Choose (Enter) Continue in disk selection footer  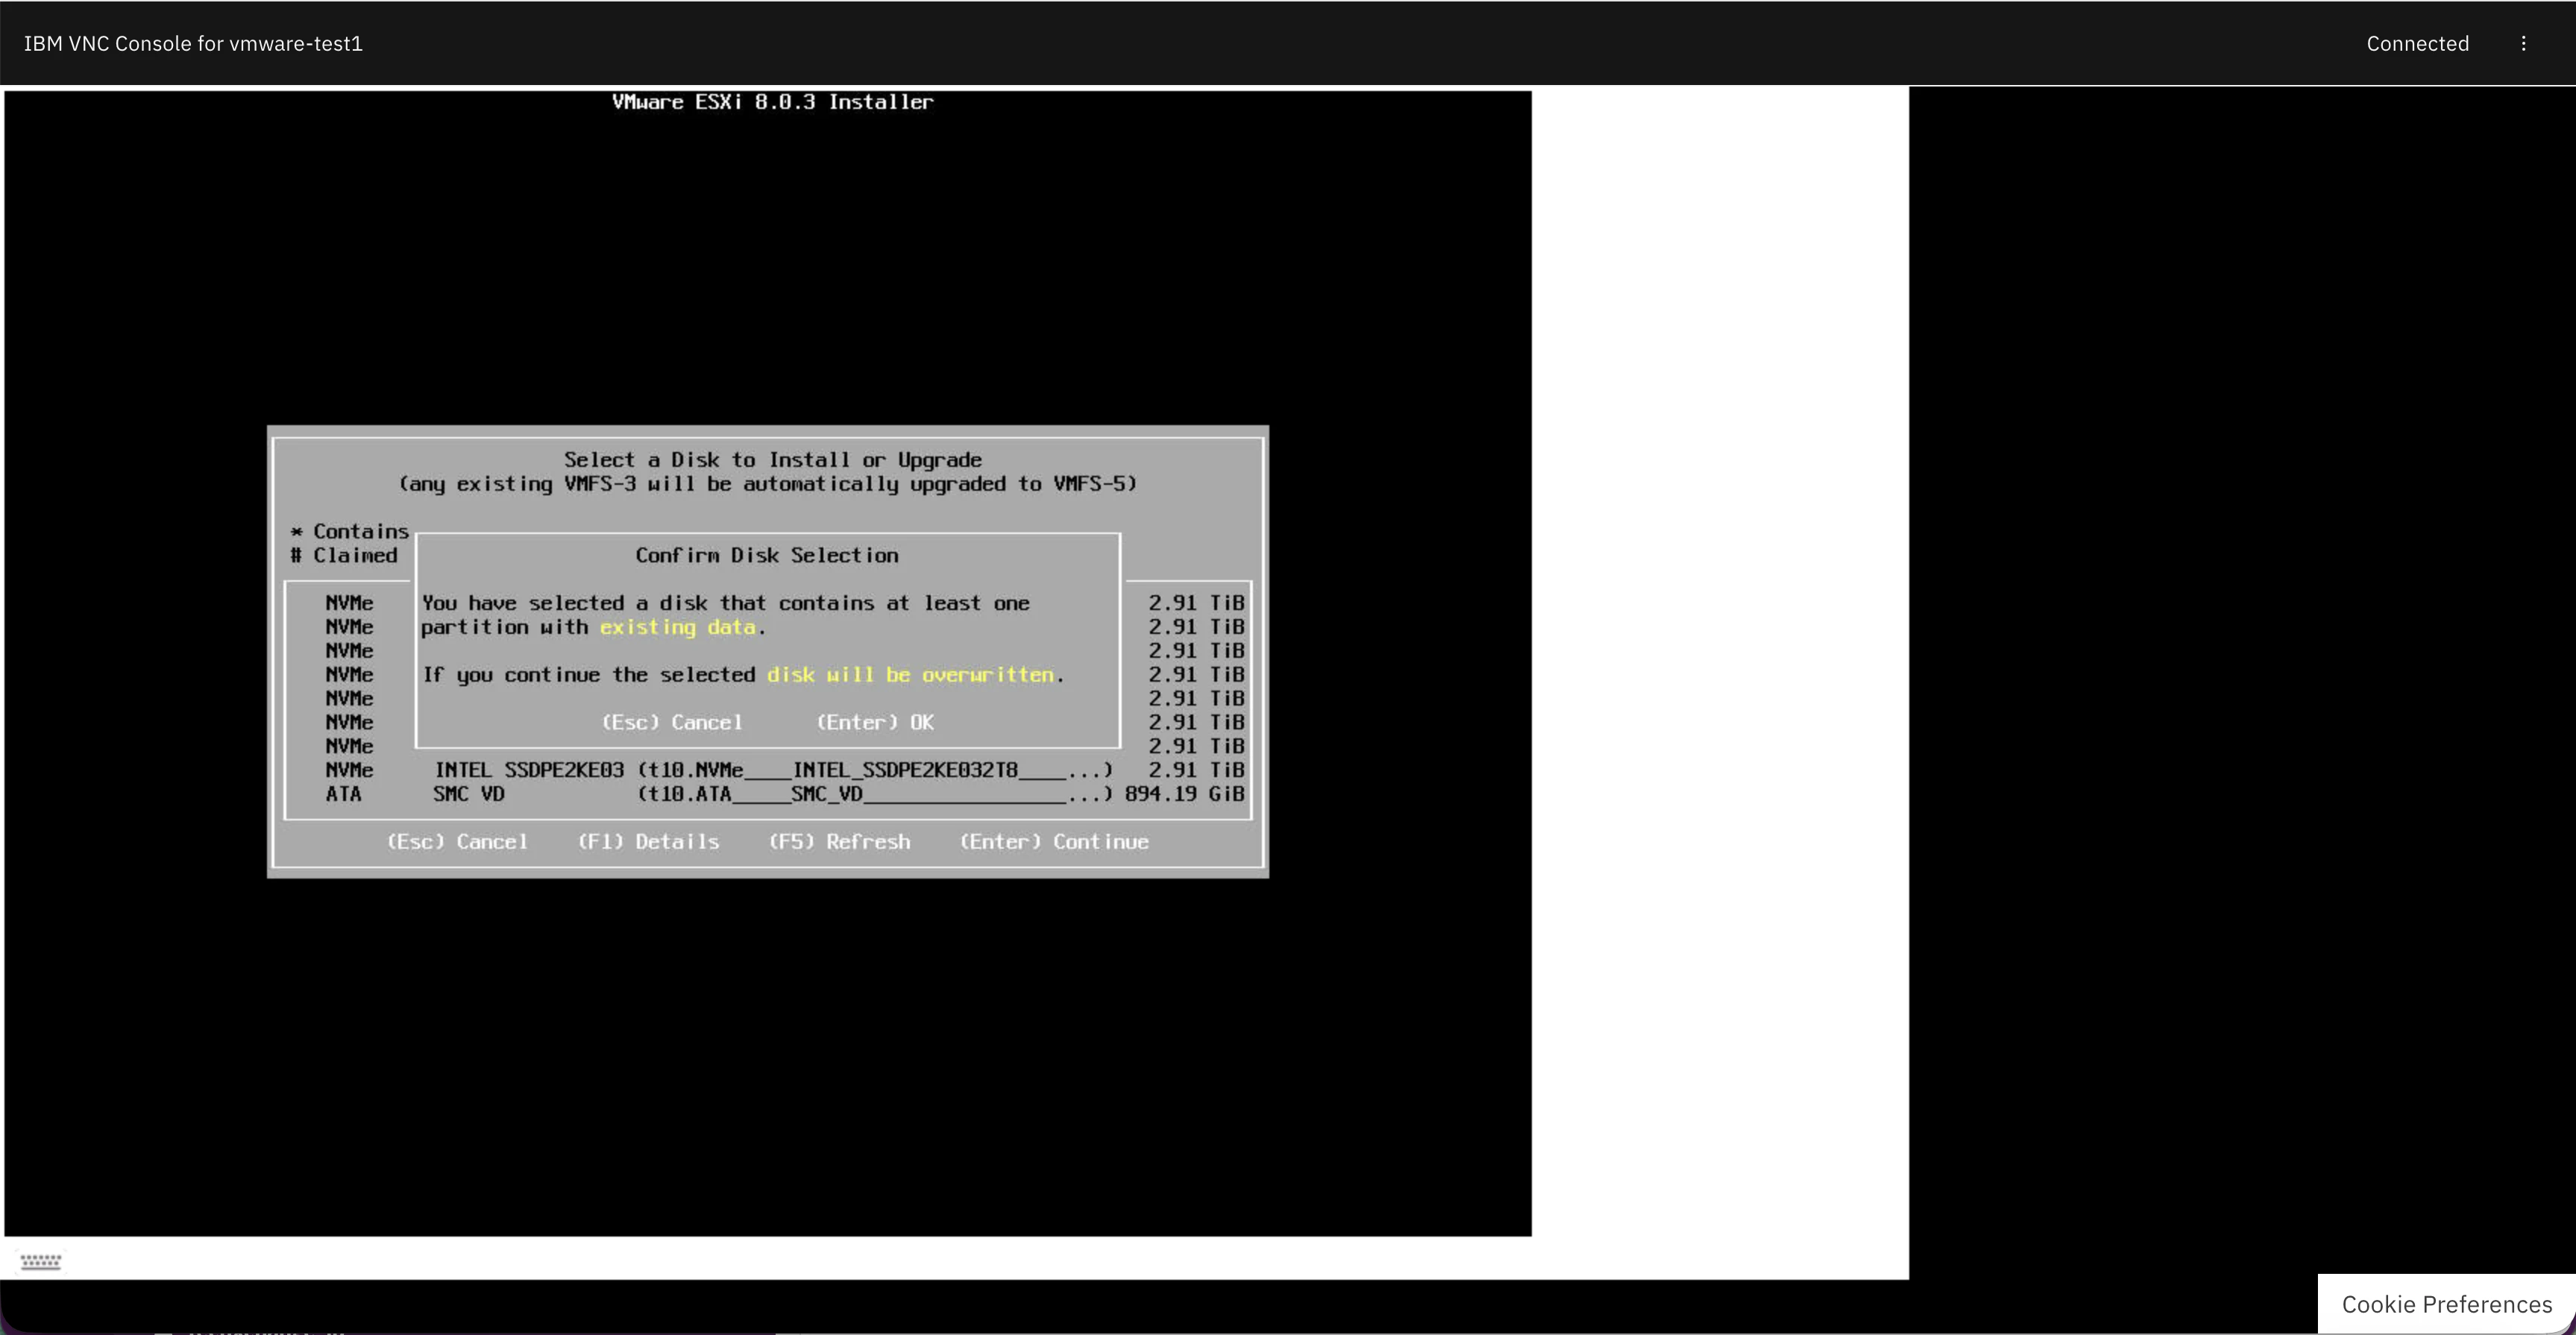tap(1054, 842)
